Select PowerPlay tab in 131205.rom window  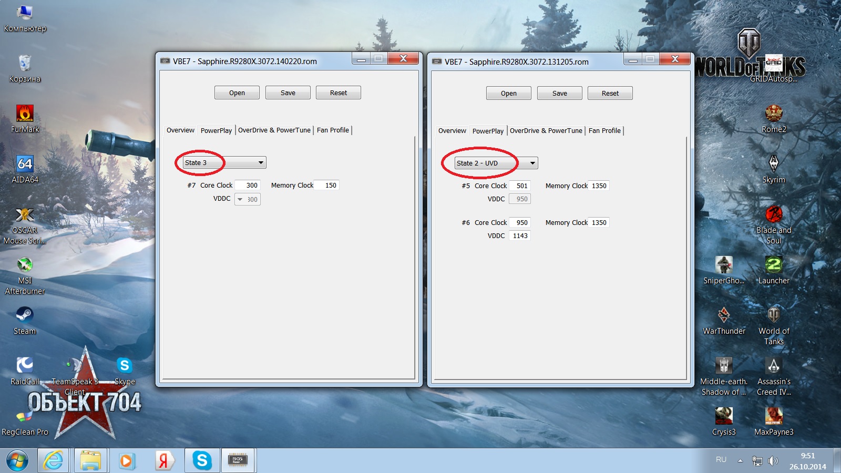click(488, 131)
